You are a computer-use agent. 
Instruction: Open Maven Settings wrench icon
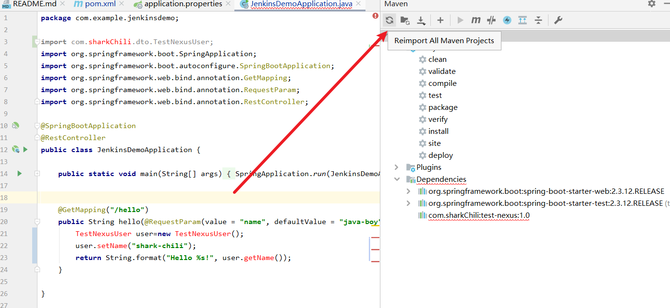point(558,20)
